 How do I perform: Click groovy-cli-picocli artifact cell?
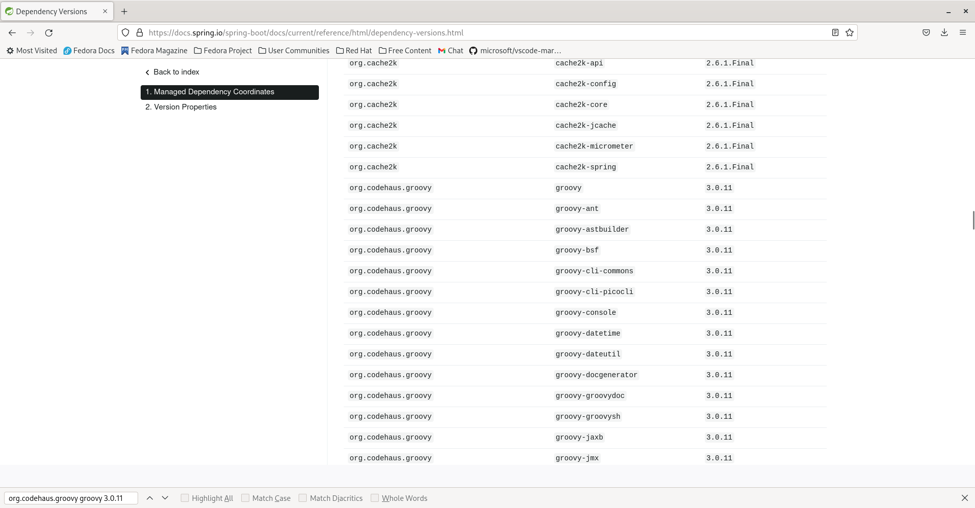[x=594, y=292]
